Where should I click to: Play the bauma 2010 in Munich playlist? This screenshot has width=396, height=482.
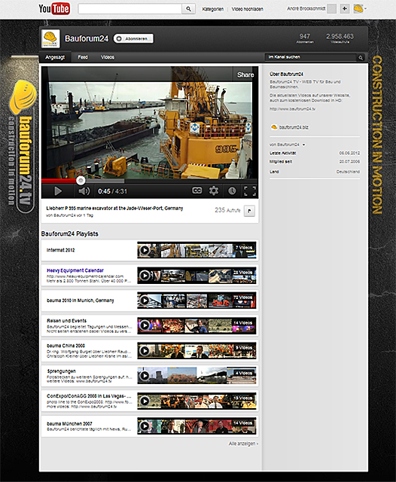coord(145,300)
